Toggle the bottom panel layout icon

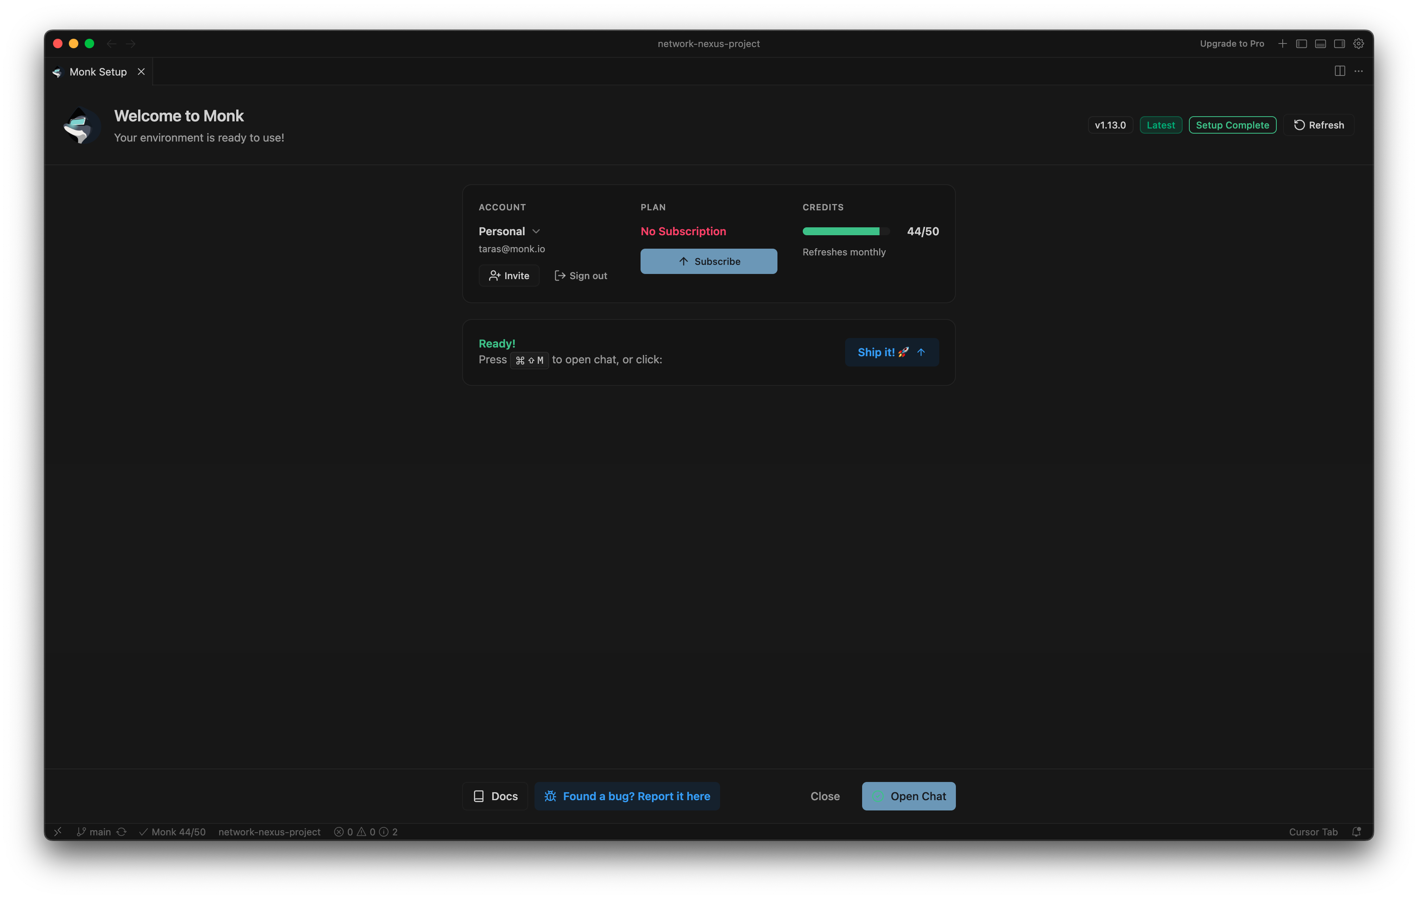pyautogui.click(x=1320, y=43)
